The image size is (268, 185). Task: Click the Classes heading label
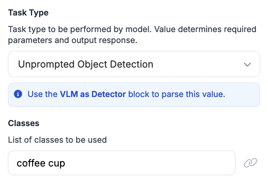(23, 123)
